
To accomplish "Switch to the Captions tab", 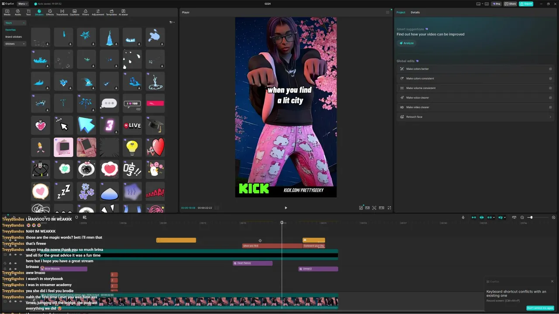I will [75, 12].
